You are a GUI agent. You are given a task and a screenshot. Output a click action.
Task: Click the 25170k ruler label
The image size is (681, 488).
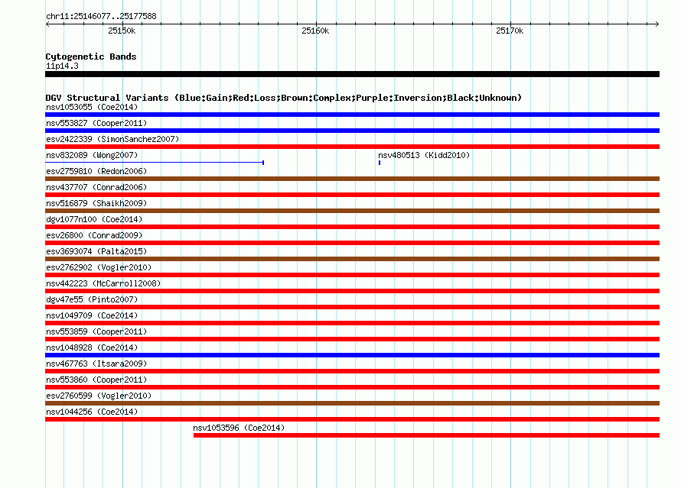coord(510,31)
